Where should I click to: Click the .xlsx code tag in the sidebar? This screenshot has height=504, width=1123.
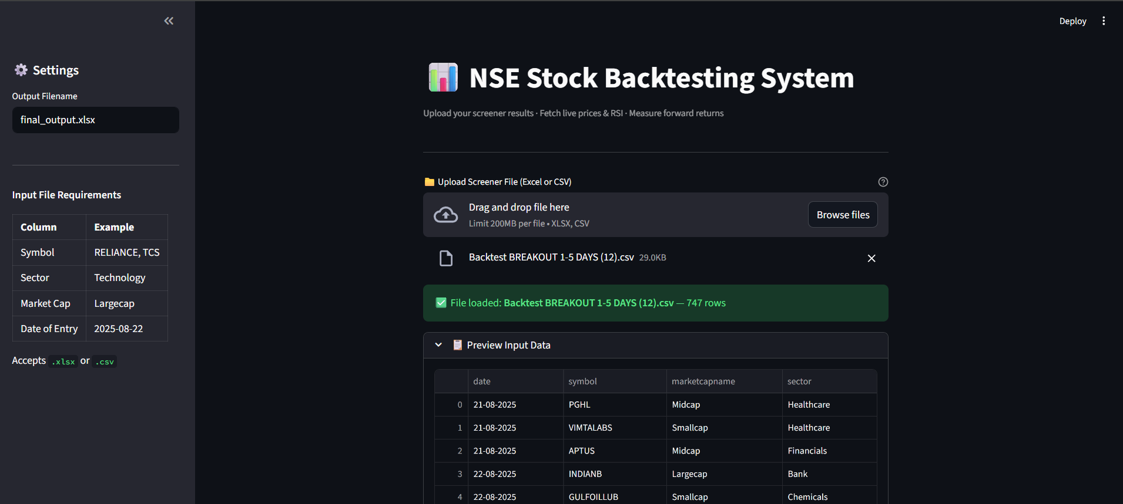63,361
